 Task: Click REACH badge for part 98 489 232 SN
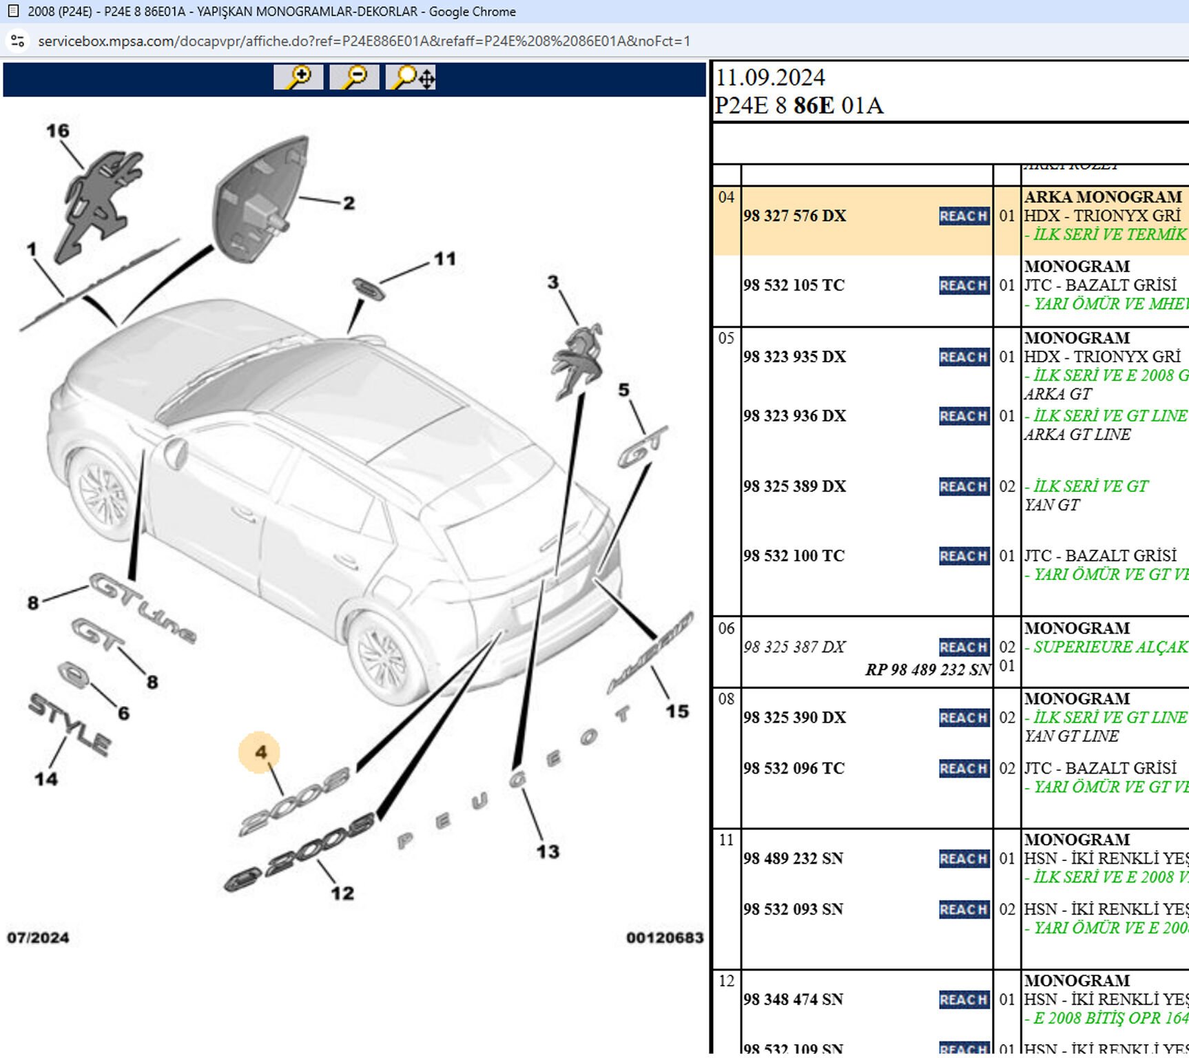[964, 859]
